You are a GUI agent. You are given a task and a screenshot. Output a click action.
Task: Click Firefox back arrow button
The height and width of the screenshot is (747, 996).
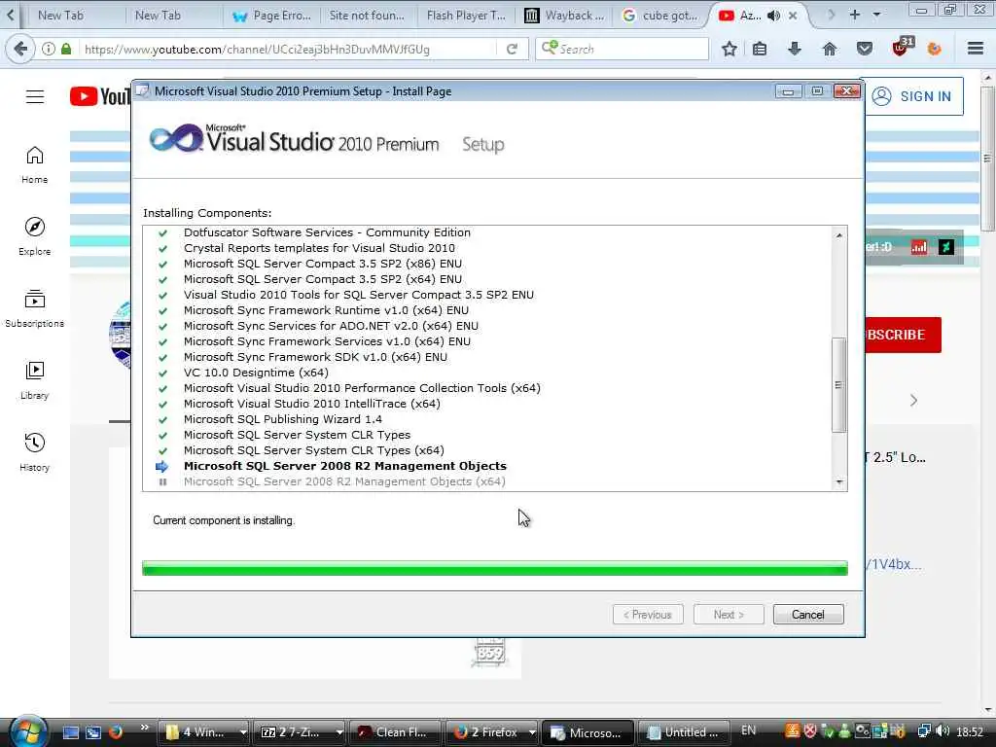(x=20, y=49)
